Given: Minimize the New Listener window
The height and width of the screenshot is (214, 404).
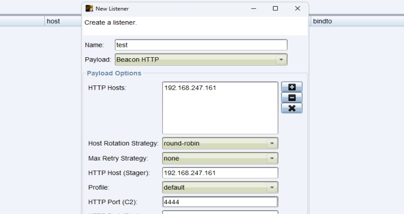Looking at the screenshot, I should [253, 8].
